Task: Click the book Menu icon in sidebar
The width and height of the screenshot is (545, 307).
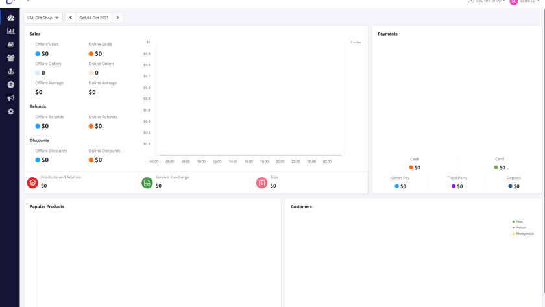Action: click(x=10, y=45)
